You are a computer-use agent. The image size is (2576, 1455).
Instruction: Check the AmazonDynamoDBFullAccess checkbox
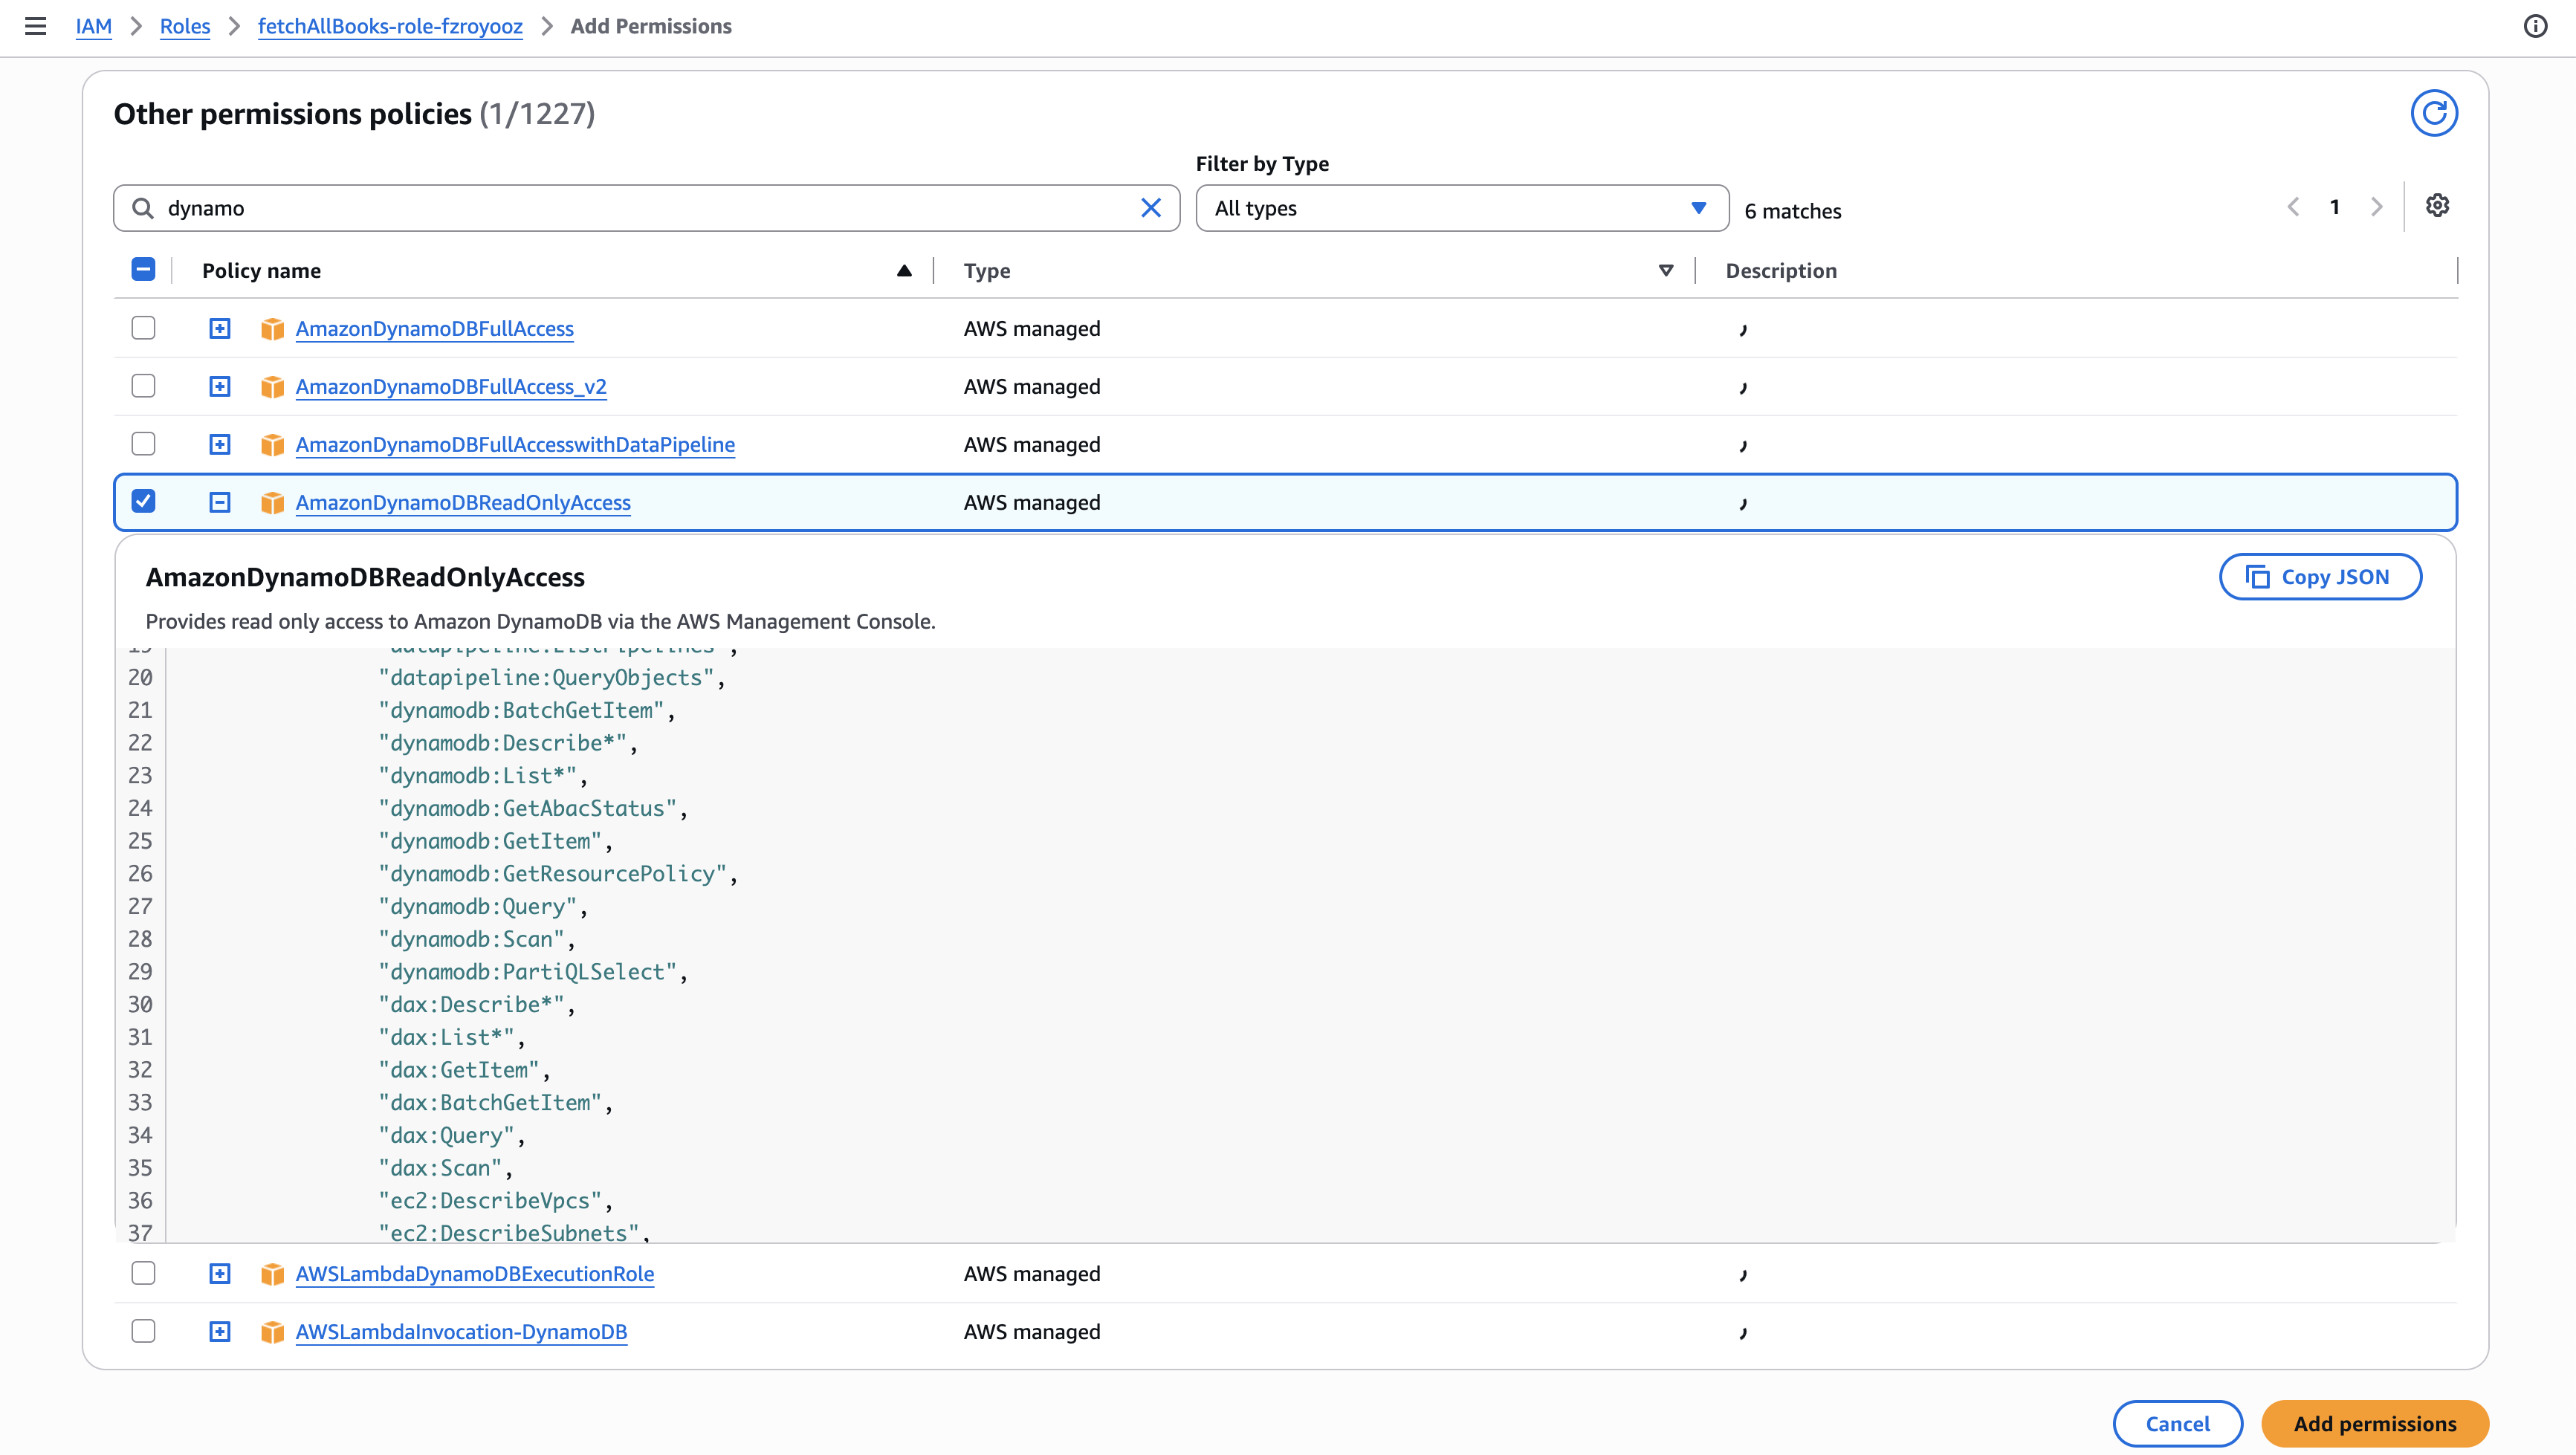click(x=143, y=328)
